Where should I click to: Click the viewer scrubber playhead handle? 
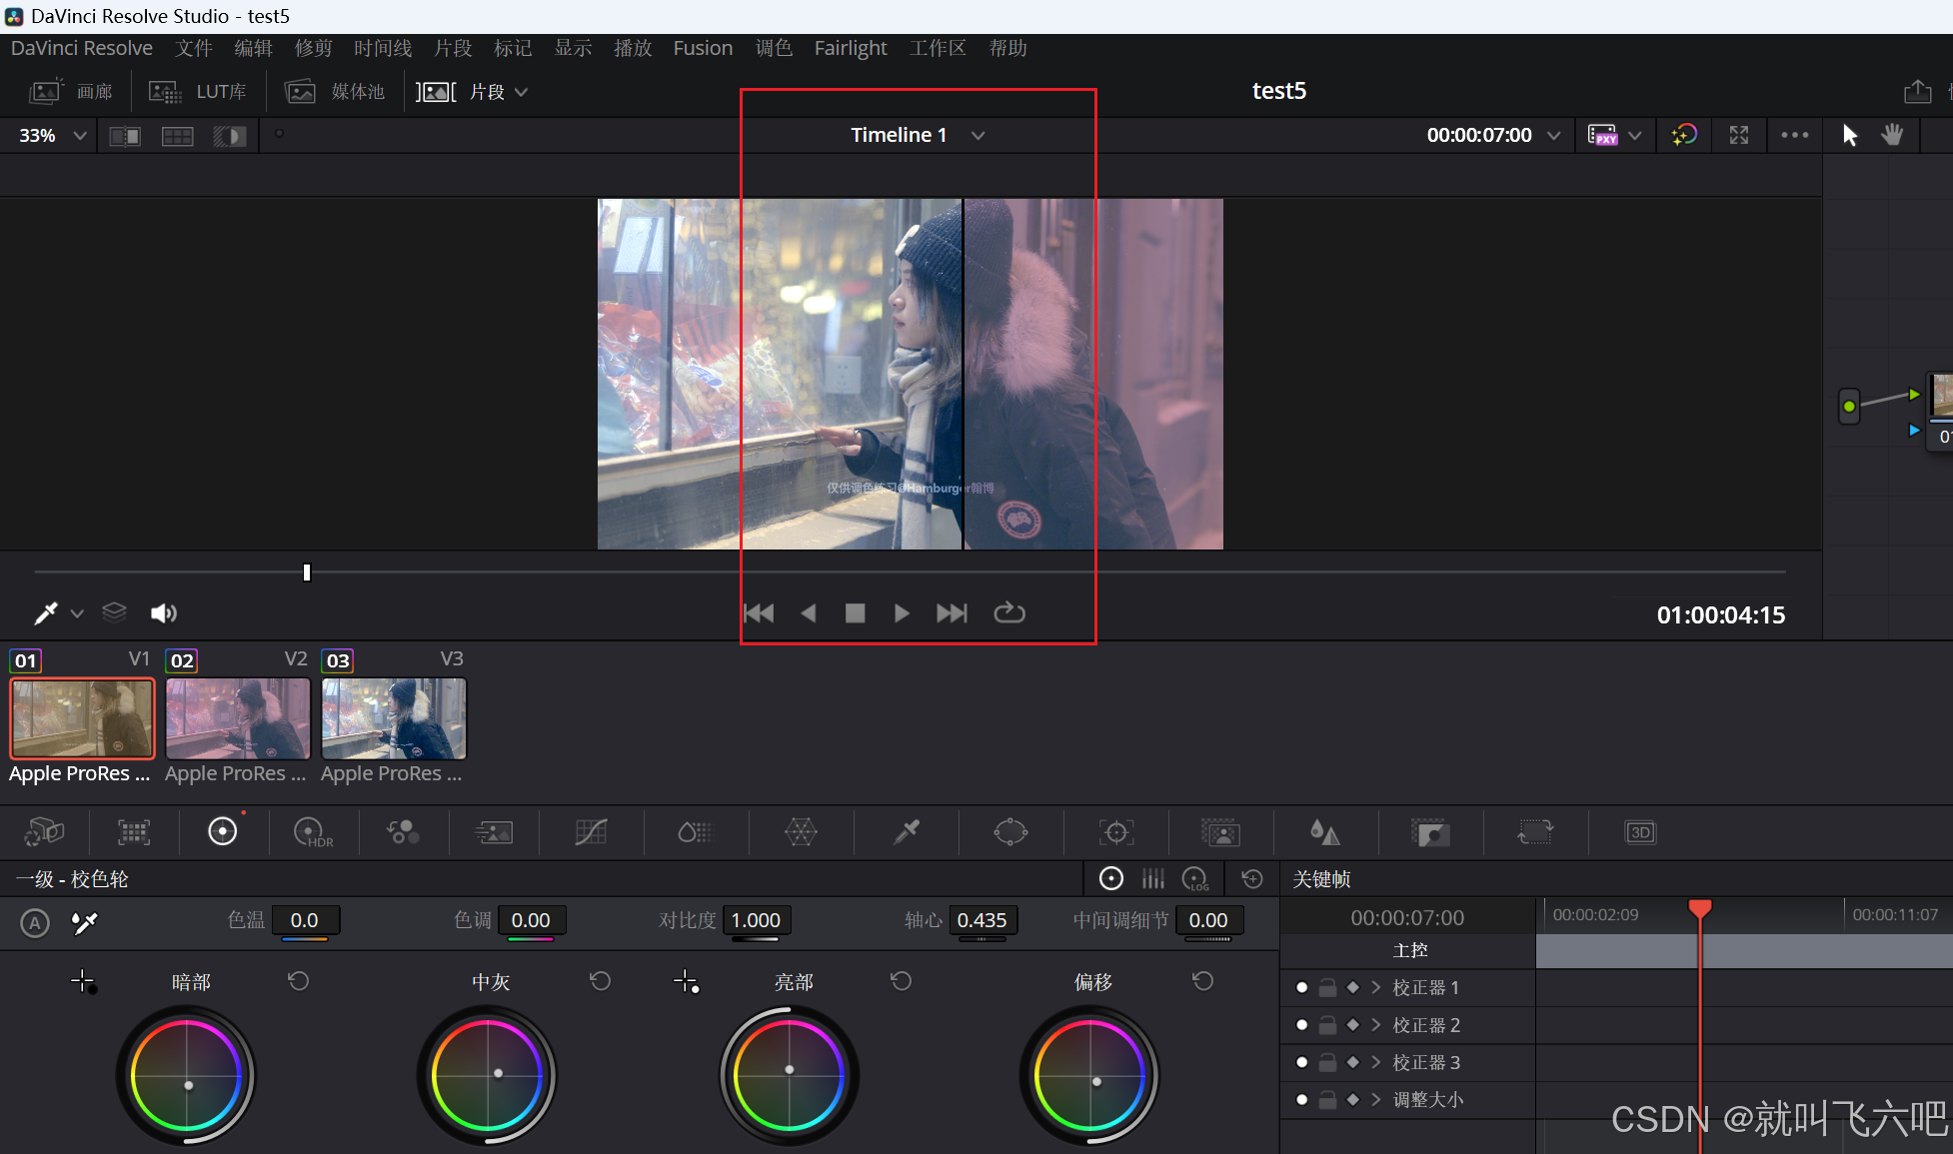307,573
